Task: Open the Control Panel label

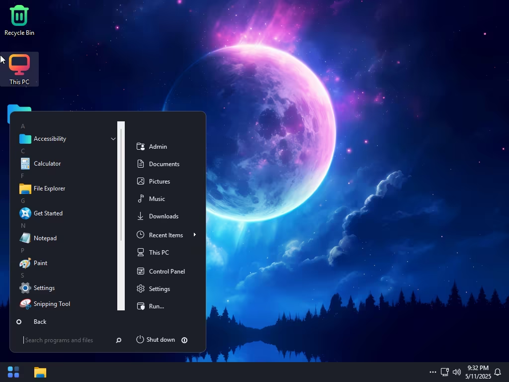Action: coord(167,272)
